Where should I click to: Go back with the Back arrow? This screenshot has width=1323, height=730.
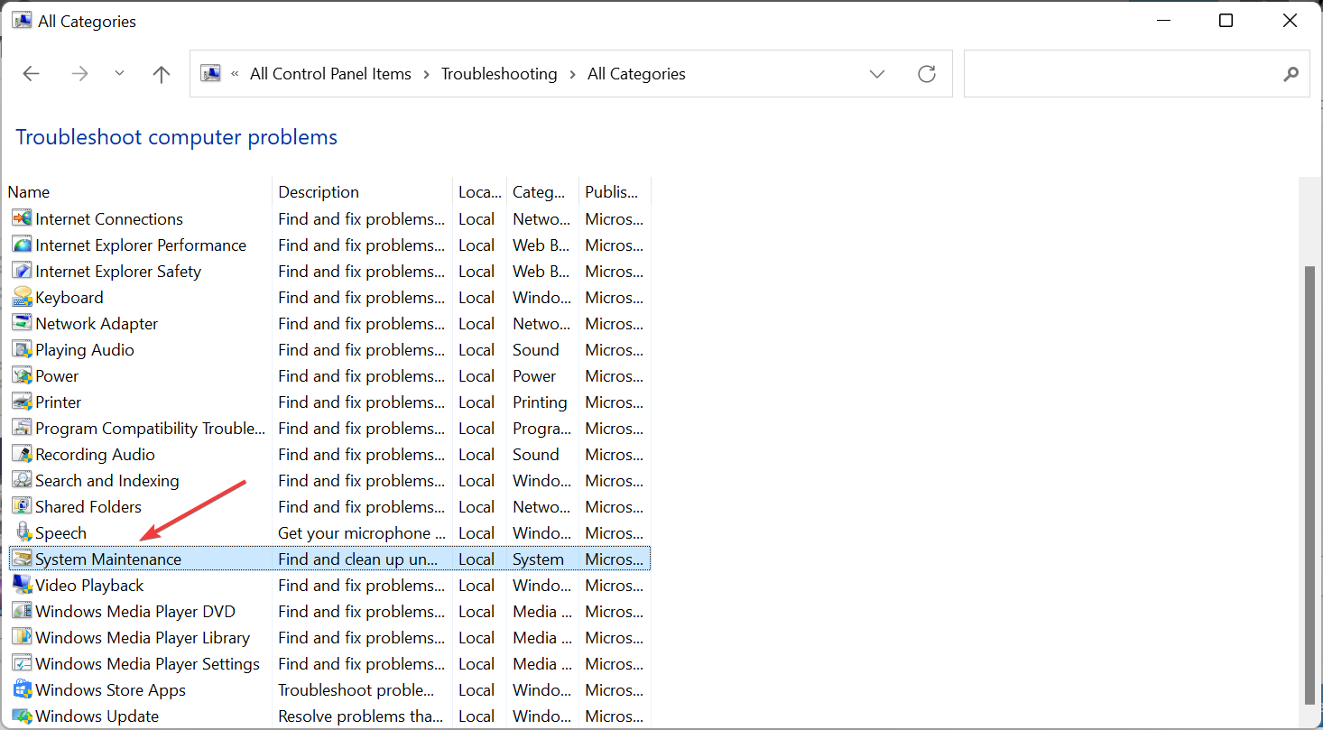[x=32, y=74]
